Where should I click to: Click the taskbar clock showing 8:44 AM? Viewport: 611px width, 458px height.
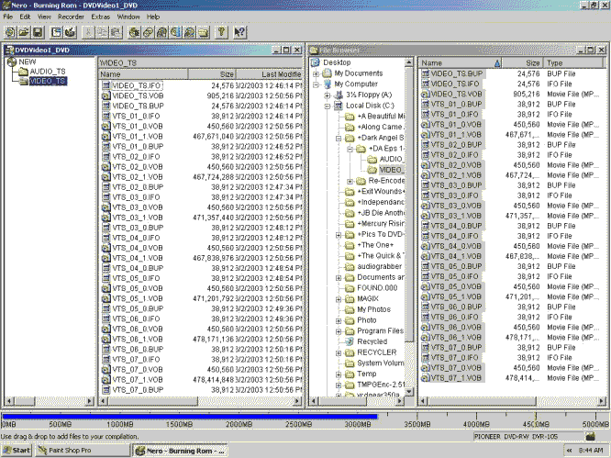(x=590, y=451)
